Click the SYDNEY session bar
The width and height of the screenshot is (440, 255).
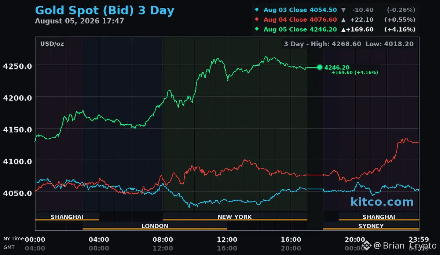click(371, 226)
